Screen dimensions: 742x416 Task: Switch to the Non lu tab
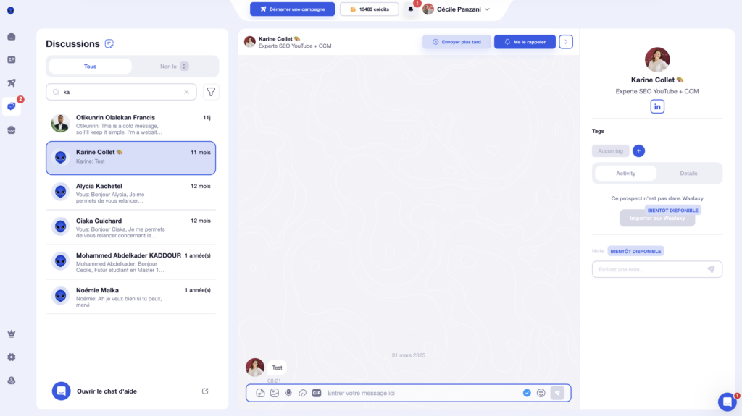pyautogui.click(x=174, y=67)
